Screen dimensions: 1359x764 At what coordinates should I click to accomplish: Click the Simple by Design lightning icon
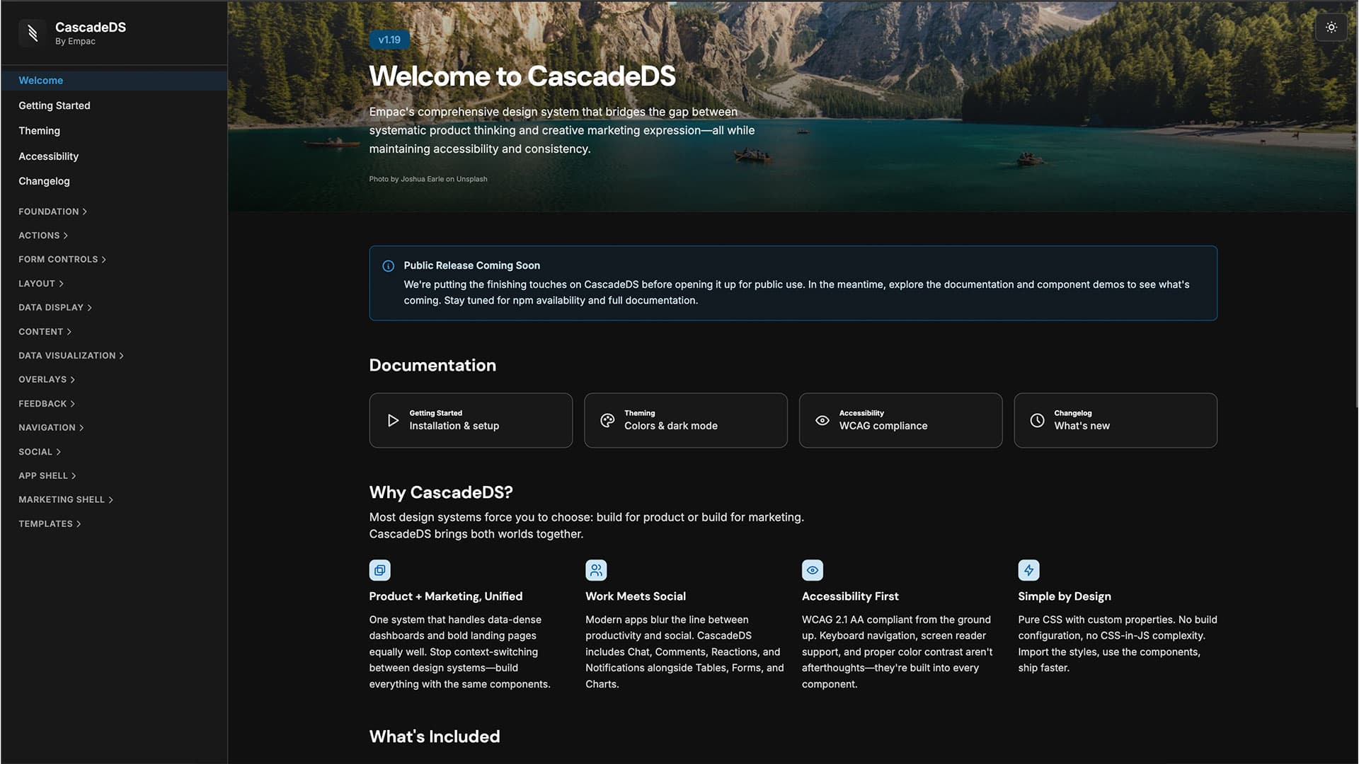coord(1028,570)
